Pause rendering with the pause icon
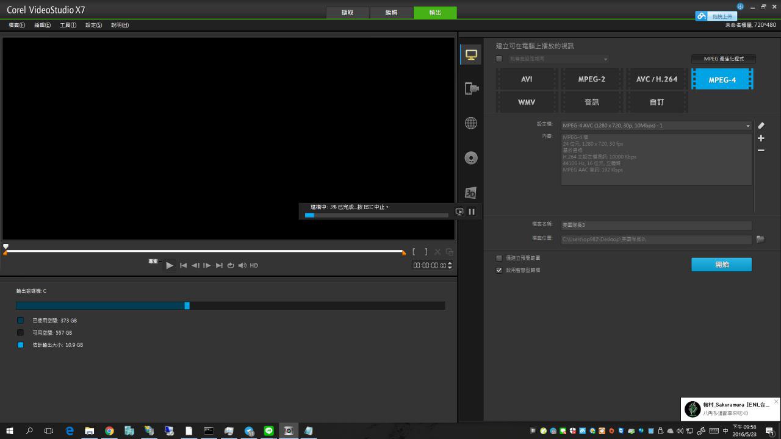The image size is (781, 439). 472,212
